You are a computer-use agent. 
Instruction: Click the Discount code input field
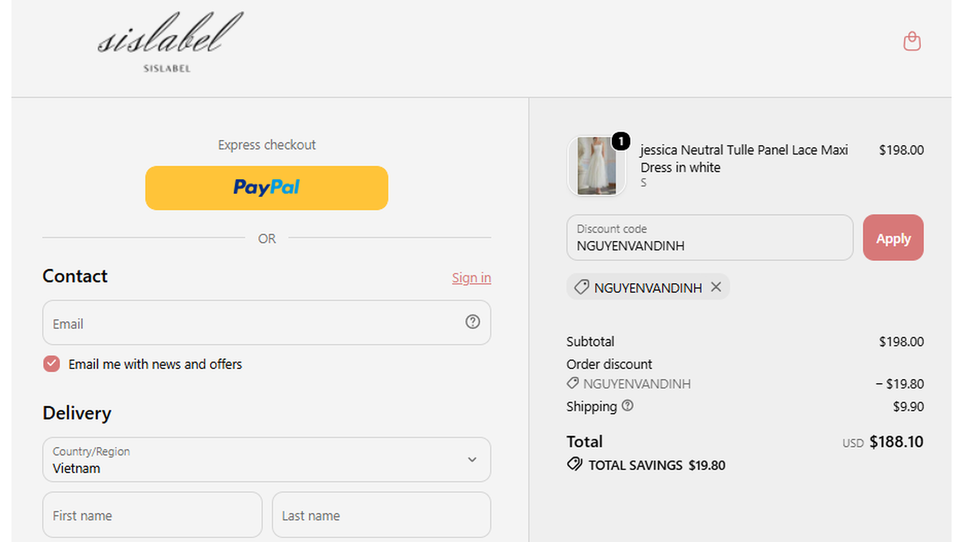(710, 238)
